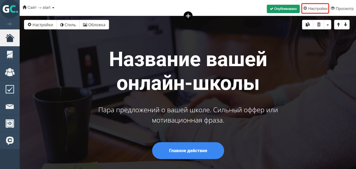356x169 pixels.
Task: Open the tasks checkmark icon in the sidebar
Action: click(x=10, y=89)
